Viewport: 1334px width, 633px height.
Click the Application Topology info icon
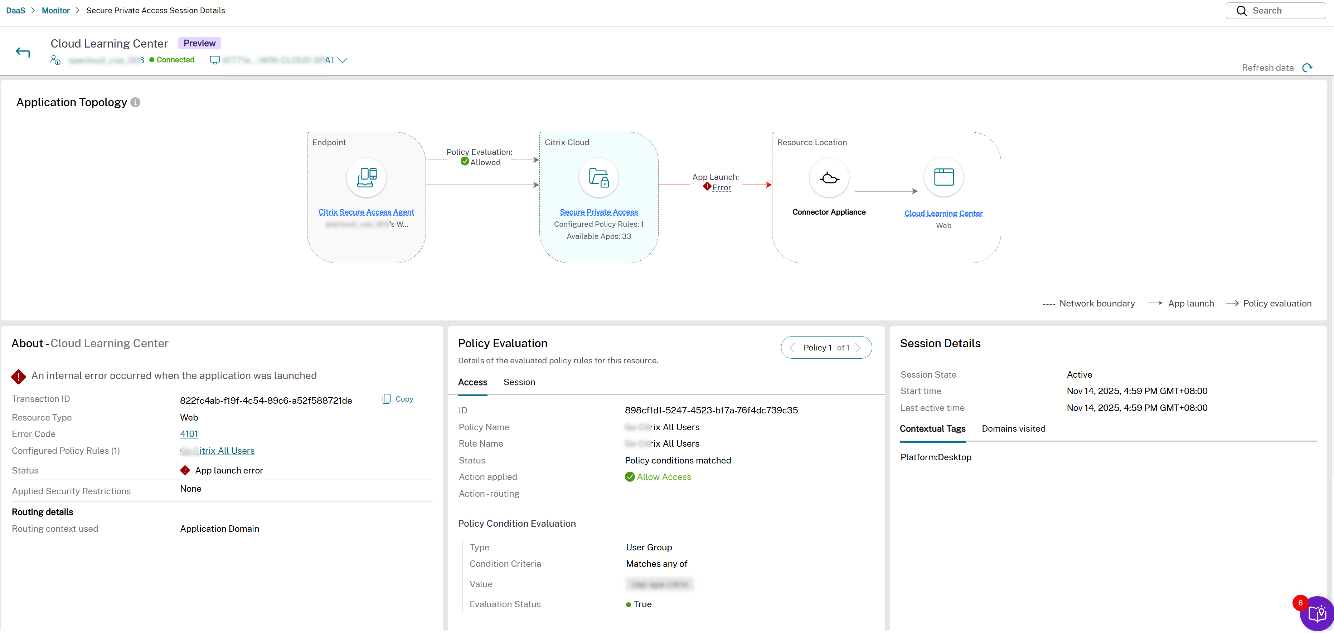tap(135, 103)
